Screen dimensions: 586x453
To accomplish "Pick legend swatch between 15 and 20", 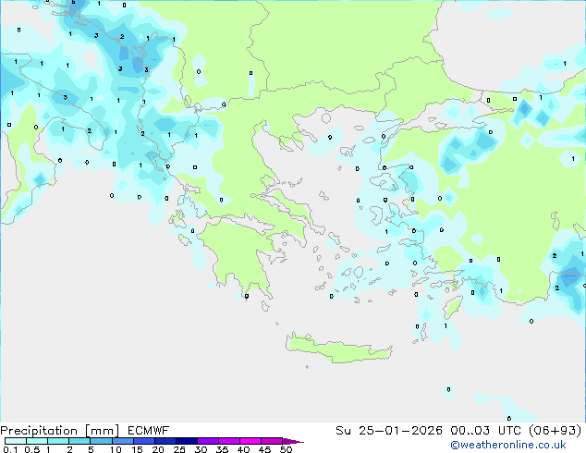I will click(143, 441).
